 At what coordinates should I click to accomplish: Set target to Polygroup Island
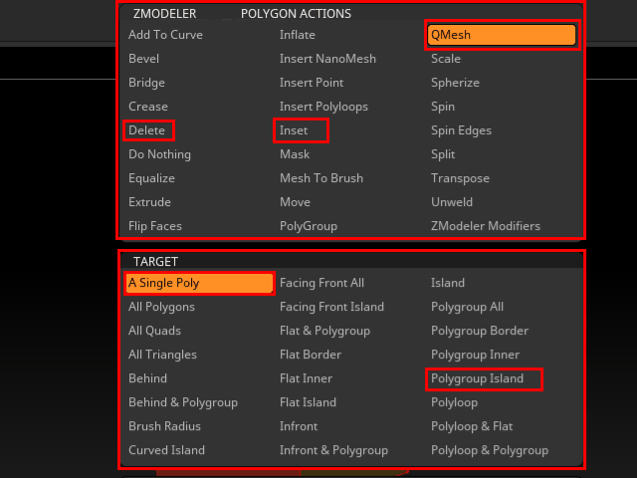point(484,378)
